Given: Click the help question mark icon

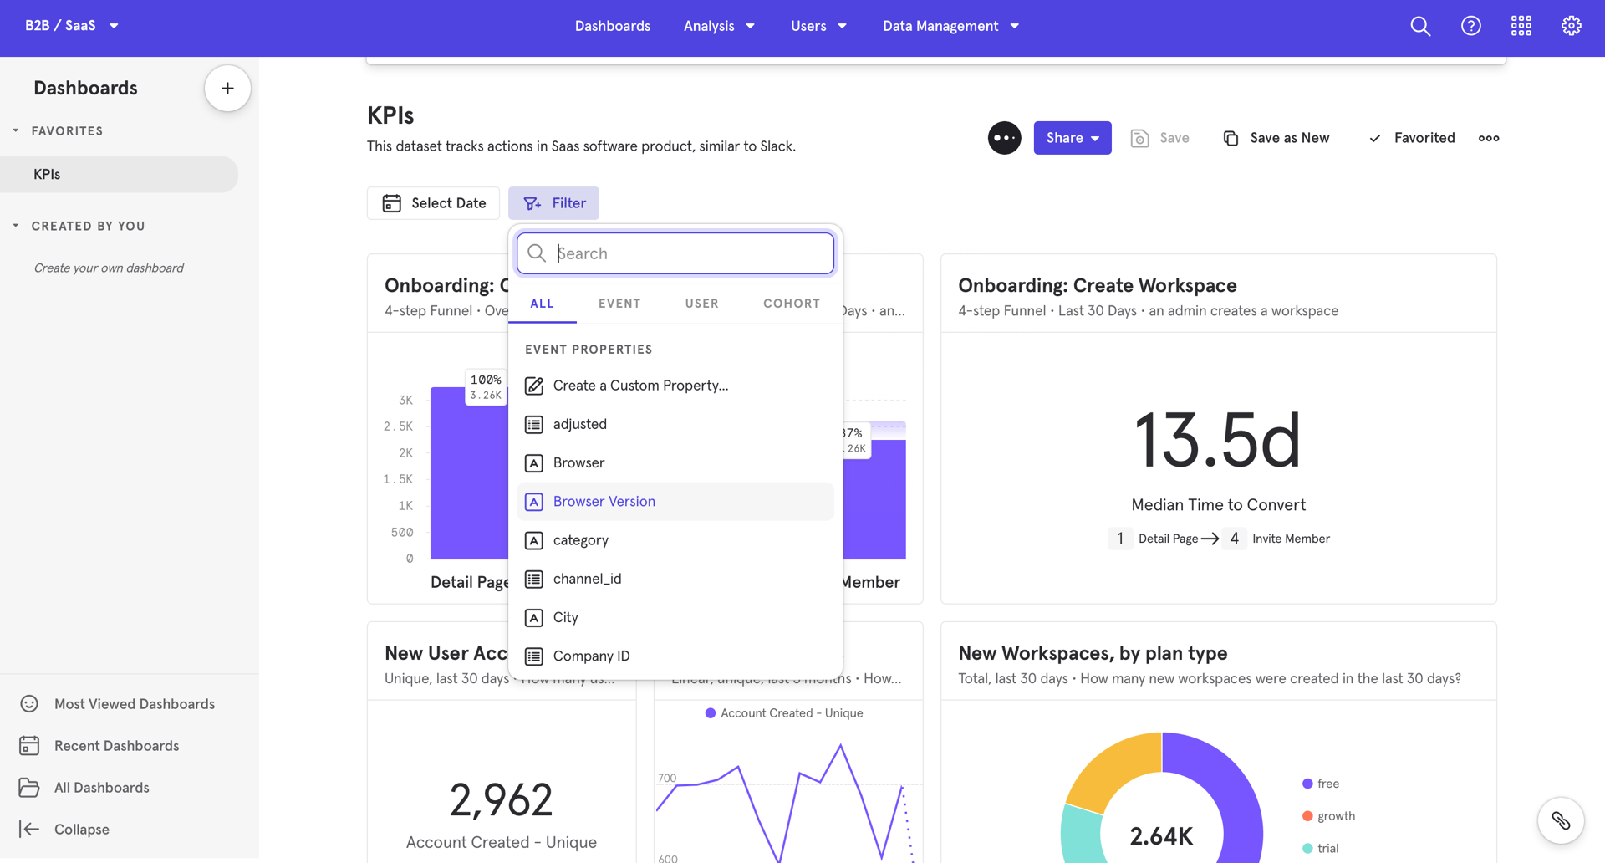Looking at the screenshot, I should coord(1470,26).
